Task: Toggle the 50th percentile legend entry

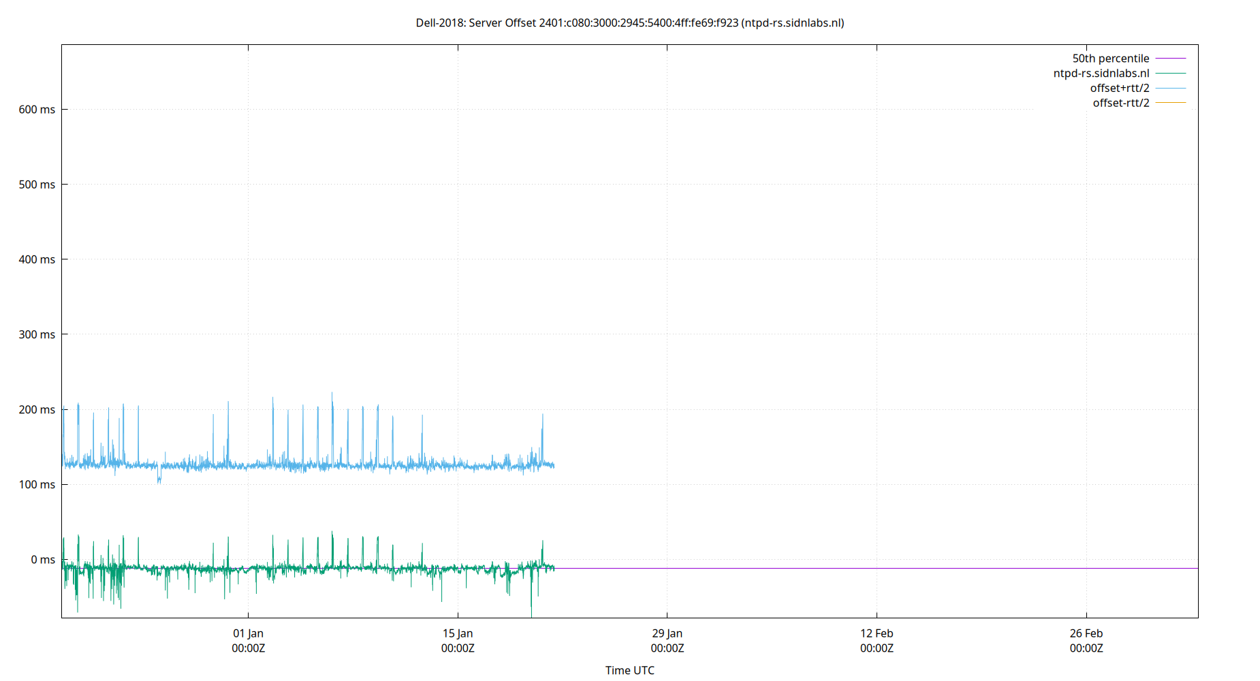Action: coord(1110,58)
